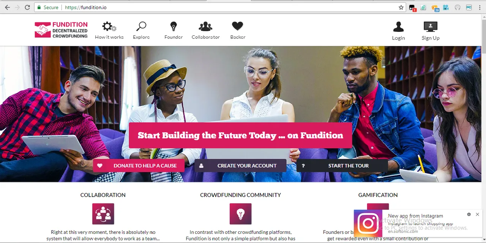Click the page vertical scrollbar
The image size is (486, 243).
(483, 129)
